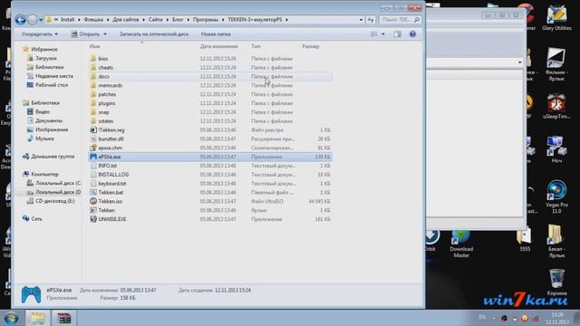Open Загрузки (Downloads) in navigation pane
This screenshot has width=580, height=326.
click(46, 58)
